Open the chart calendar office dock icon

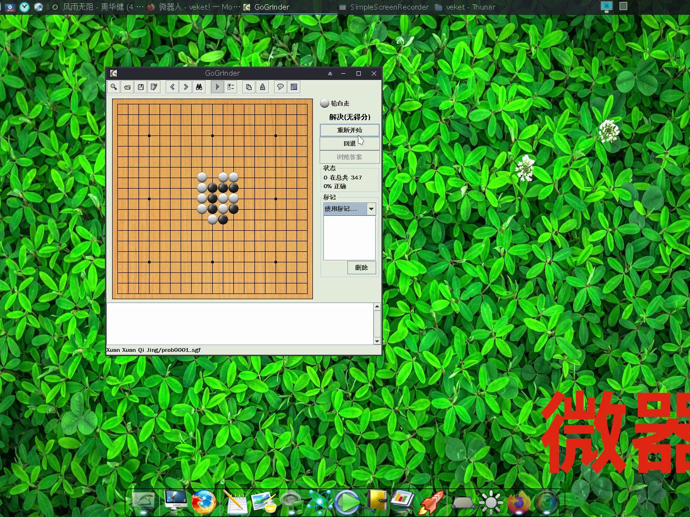[x=403, y=502]
